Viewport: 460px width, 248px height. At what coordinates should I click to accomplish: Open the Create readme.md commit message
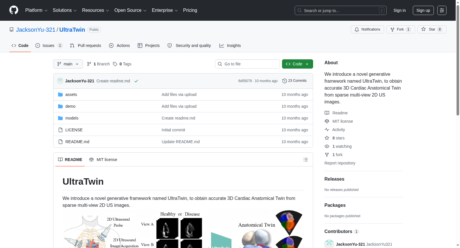tap(113, 81)
